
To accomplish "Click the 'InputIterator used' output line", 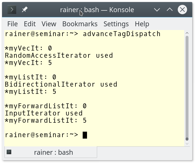I will 44,113.
